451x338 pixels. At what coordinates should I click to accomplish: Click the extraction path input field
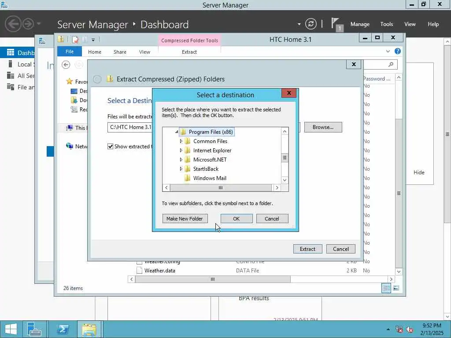click(x=203, y=127)
